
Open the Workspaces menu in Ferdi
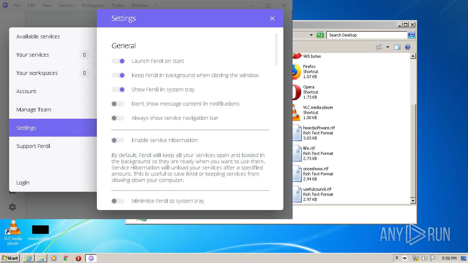pyautogui.click(x=93, y=5)
